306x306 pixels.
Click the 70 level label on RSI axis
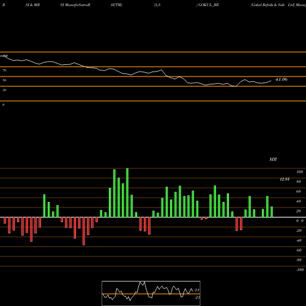(x=4, y=70)
